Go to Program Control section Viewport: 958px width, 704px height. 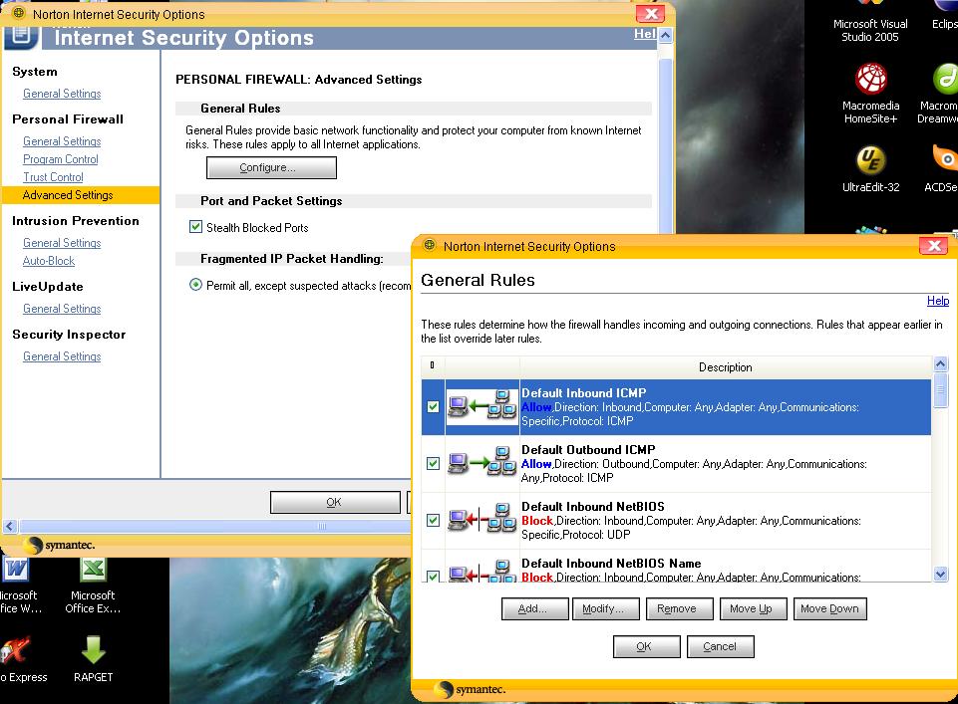click(x=61, y=159)
